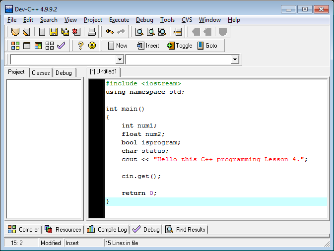
Task: Open the Debug menu in the menu bar
Action: point(144,20)
